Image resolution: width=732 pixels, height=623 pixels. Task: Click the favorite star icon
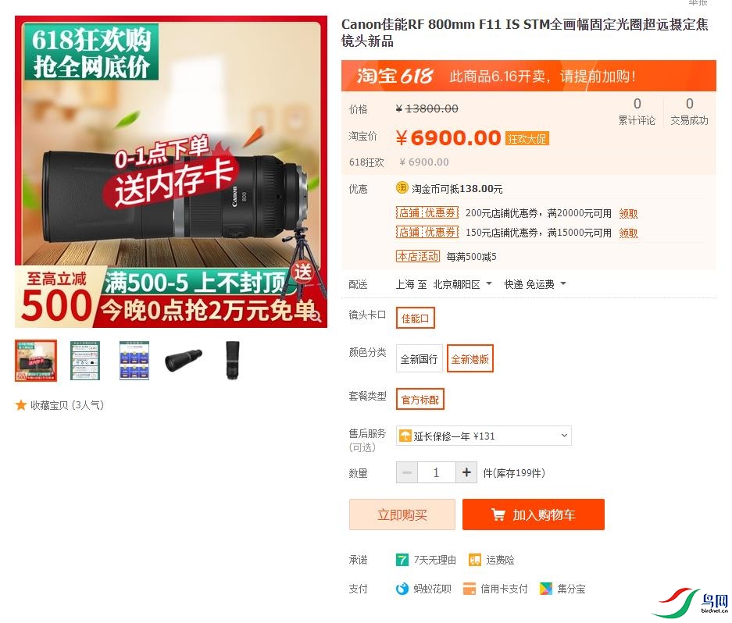point(20,405)
